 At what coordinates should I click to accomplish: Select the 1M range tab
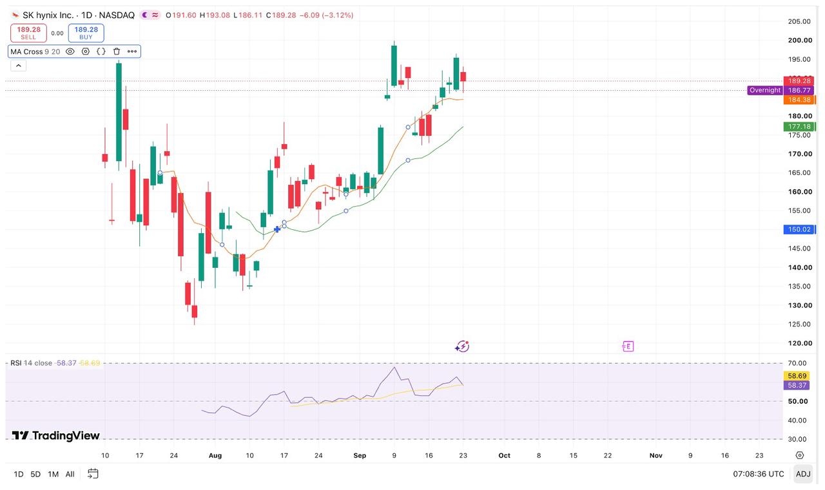53,474
